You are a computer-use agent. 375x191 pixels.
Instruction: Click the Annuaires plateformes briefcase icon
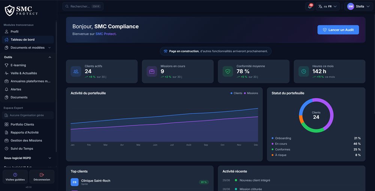click(x=6, y=81)
